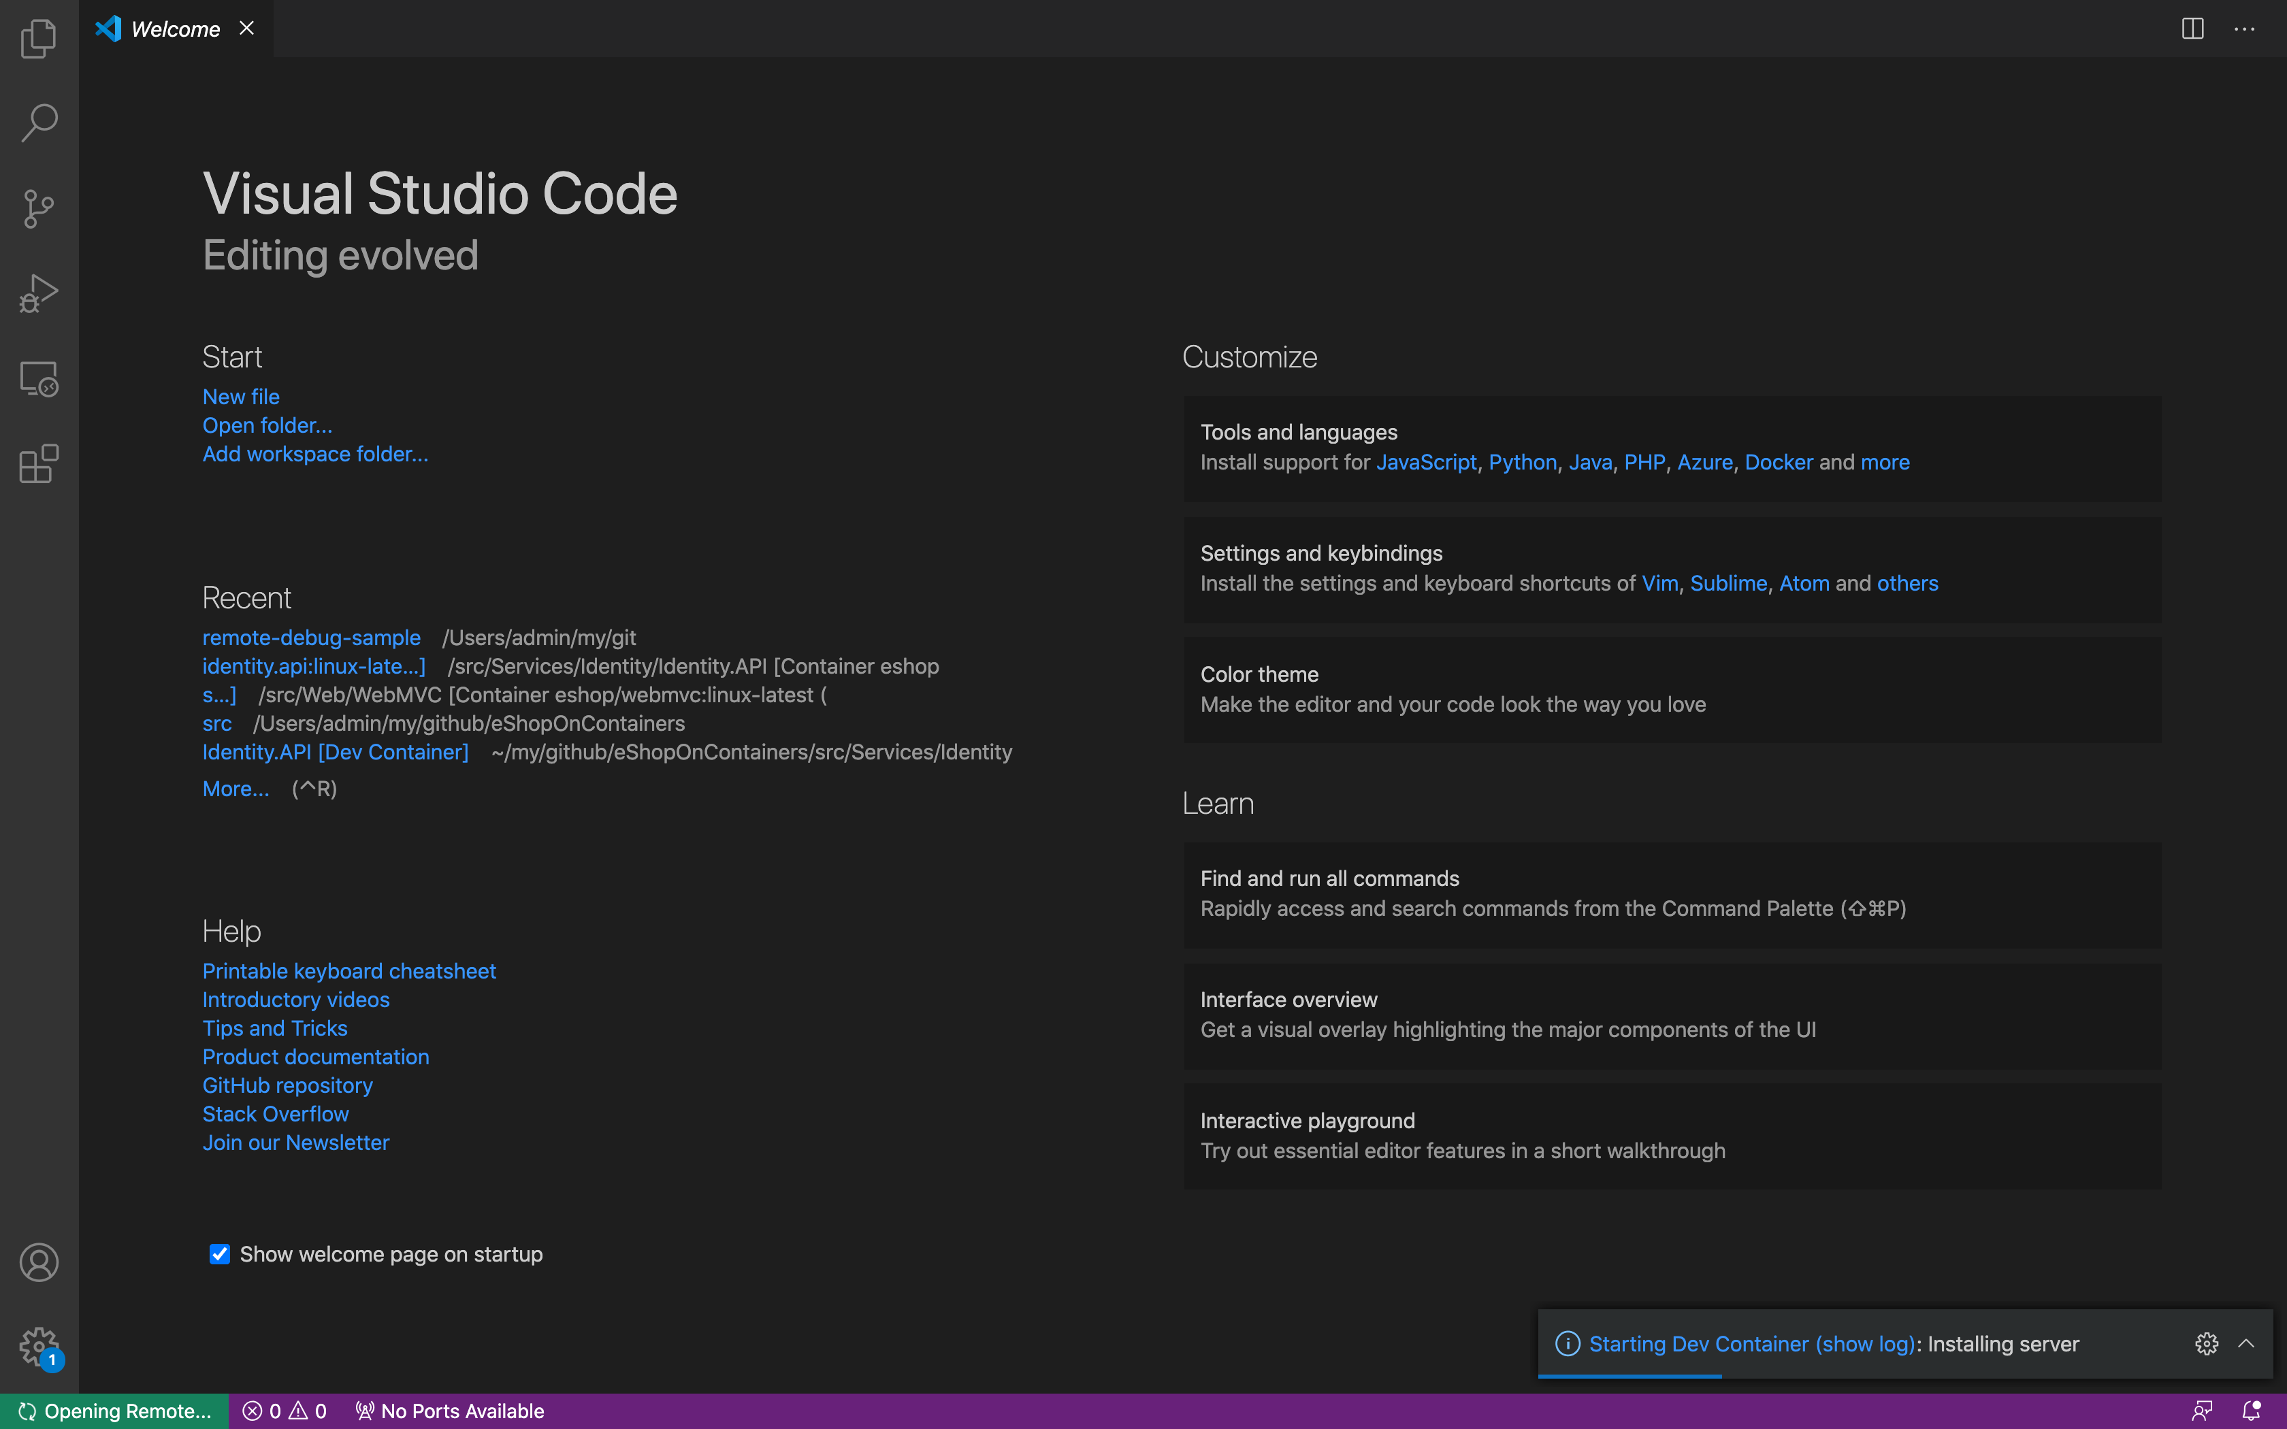Install Sublime keybindings link
The width and height of the screenshot is (2287, 1429).
pos(1728,583)
